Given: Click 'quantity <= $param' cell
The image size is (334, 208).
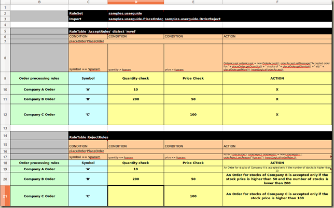Looking at the screenshot, I should click(x=136, y=157).
